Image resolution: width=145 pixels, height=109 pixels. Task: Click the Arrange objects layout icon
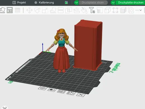click(x=10, y=10)
